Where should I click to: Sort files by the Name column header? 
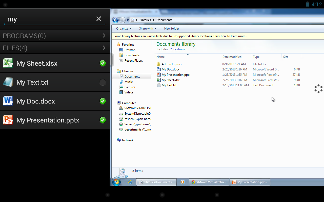(x=160, y=57)
